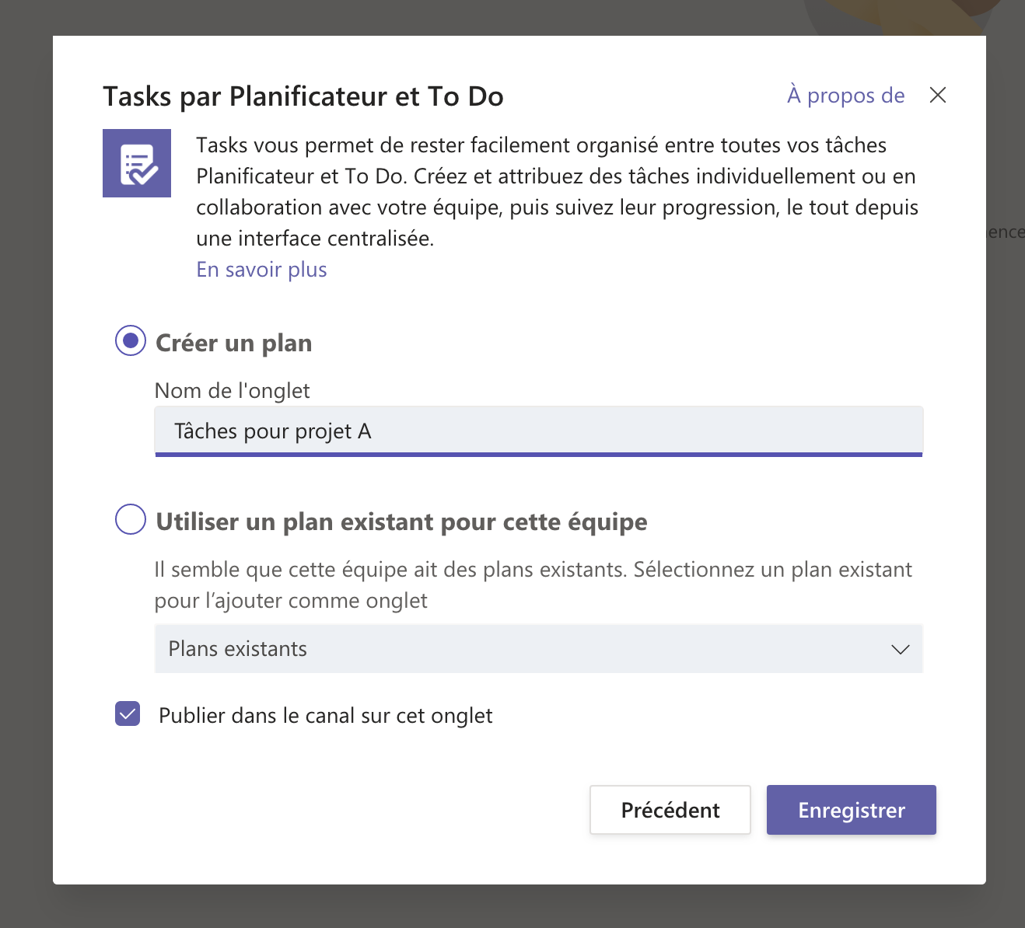Click the Créer un plan label text
The width and height of the screenshot is (1025, 928).
[233, 343]
